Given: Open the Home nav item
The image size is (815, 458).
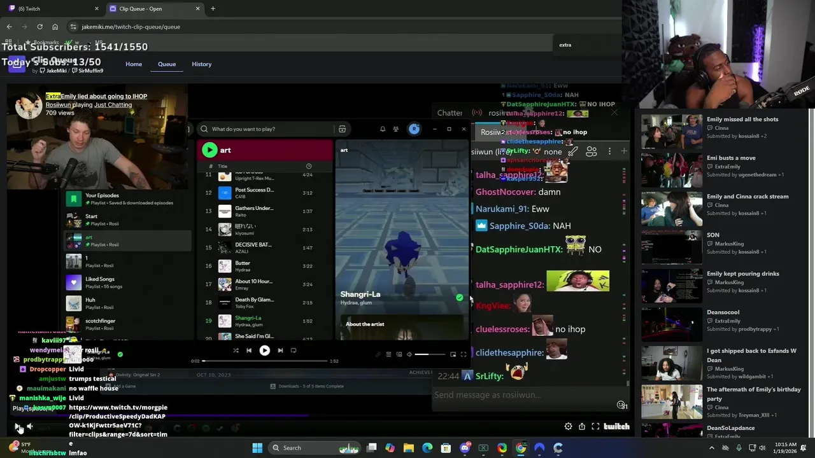Looking at the screenshot, I should tap(134, 64).
